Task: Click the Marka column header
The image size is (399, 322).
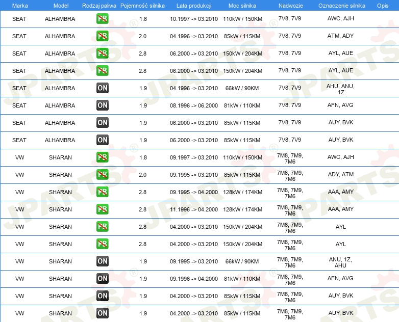Action: 20,6
